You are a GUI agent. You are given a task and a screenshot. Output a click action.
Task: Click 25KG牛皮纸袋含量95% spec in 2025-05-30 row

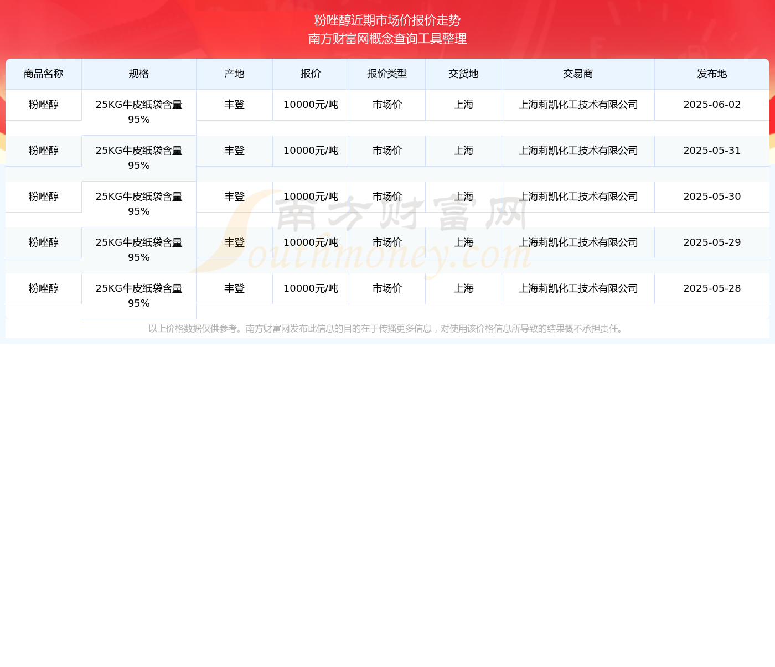(x=139, y=204)
